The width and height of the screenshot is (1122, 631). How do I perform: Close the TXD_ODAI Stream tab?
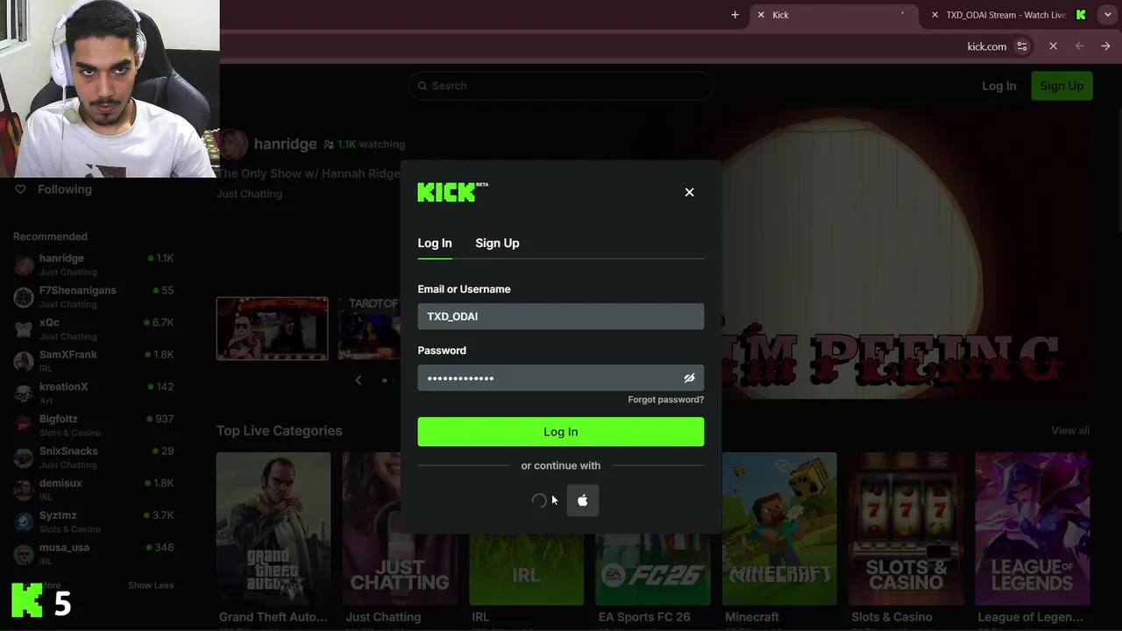pyautogui.click(x=934, y=15)
